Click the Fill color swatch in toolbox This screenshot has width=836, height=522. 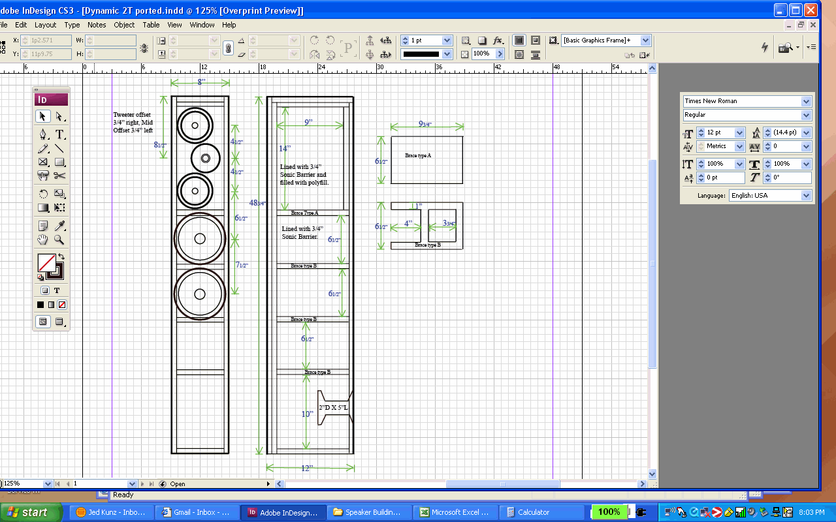coord(46,262)
